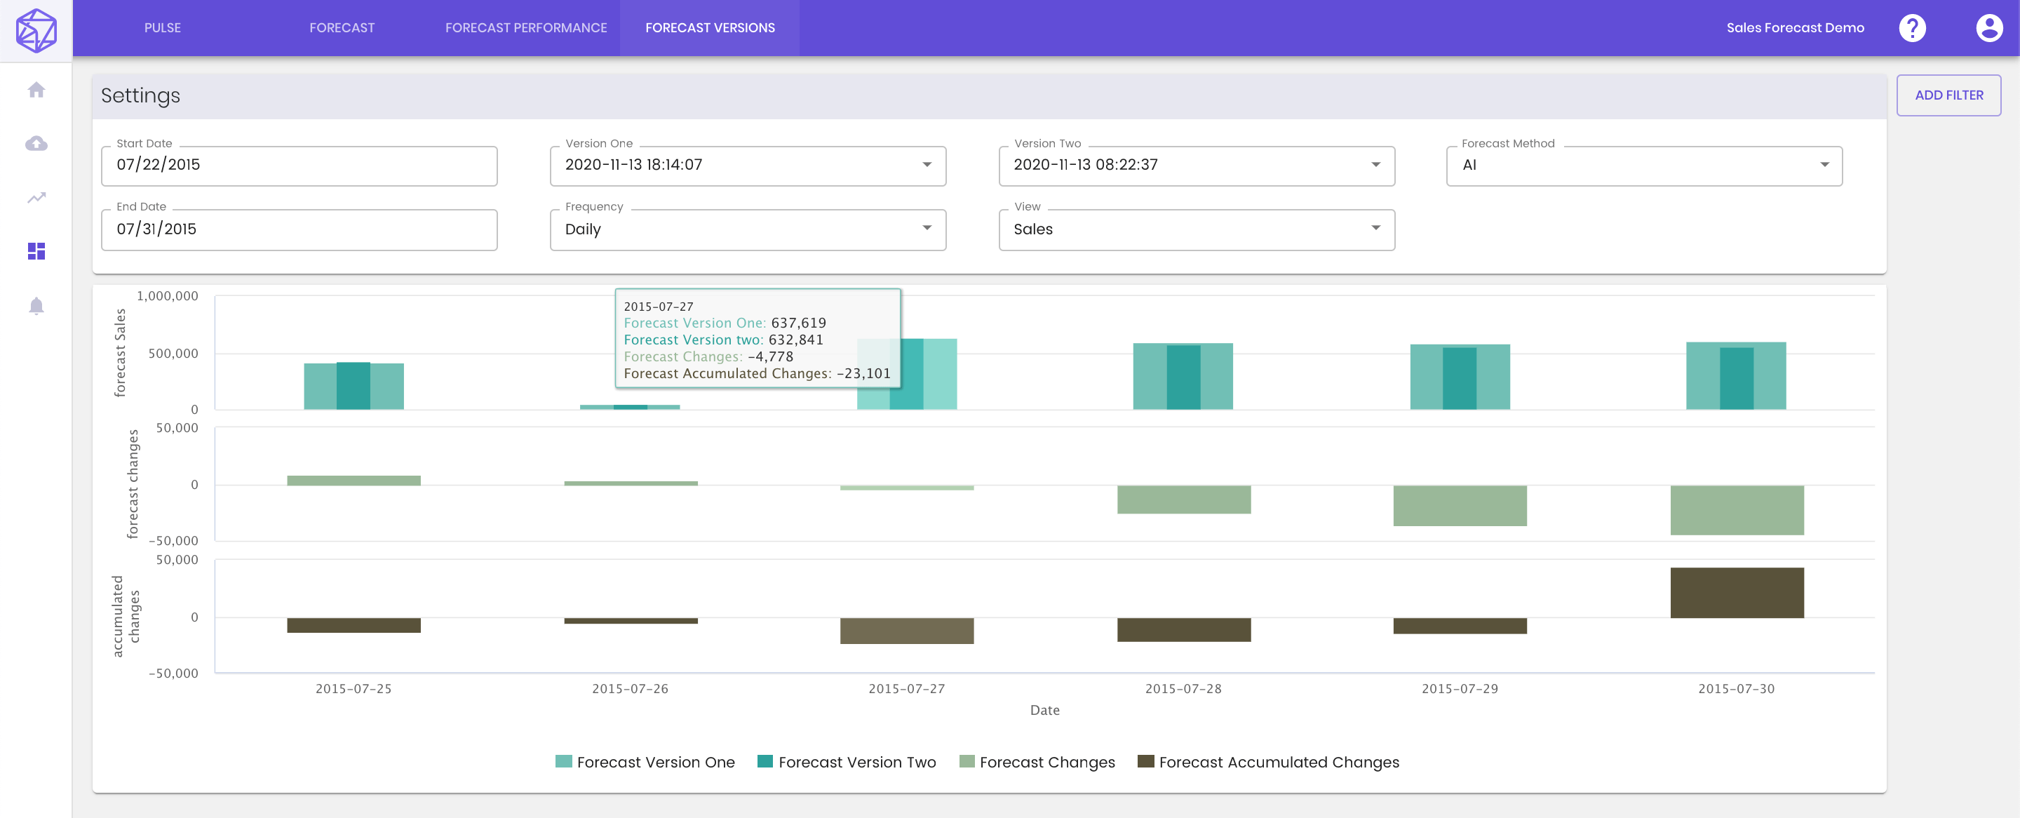Click the End Date input field
The height and width of the screenshot is (818, 2020).
299,230
